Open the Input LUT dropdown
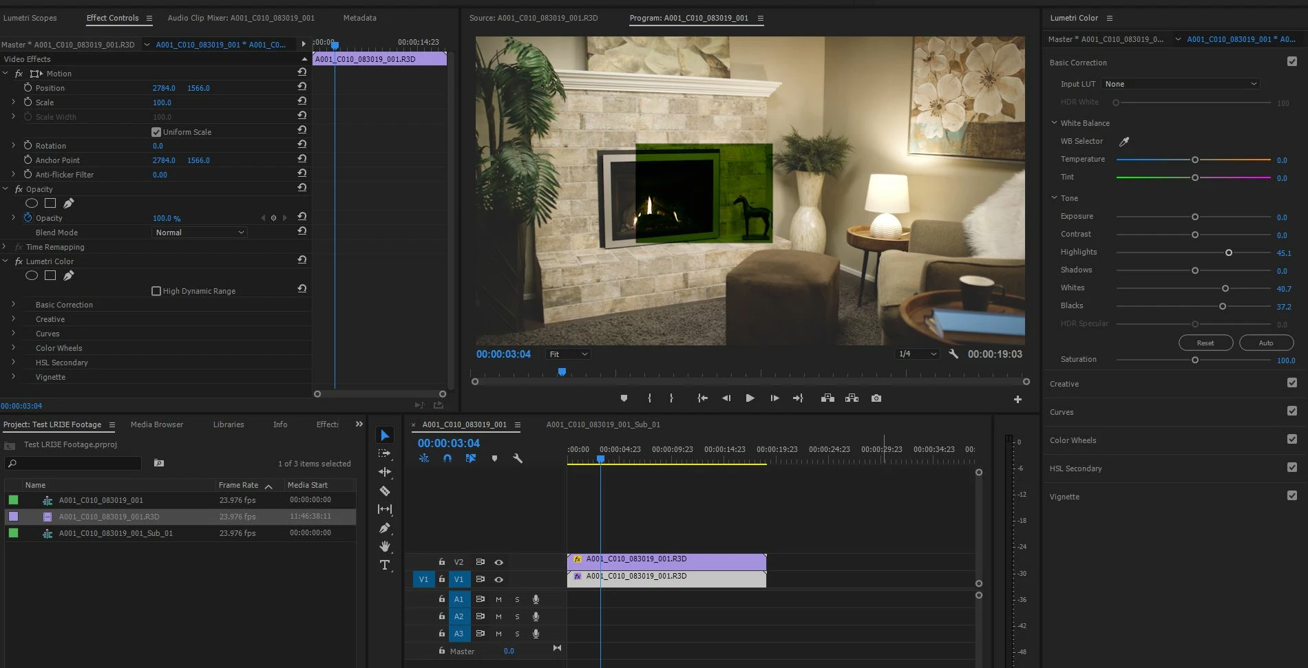1308x668 pixels. click(x=1181, y=84)
